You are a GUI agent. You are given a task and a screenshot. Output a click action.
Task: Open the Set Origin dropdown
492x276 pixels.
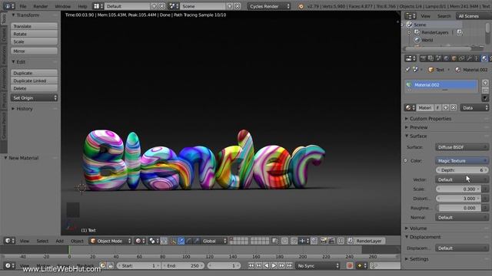click(x=34, y=97)
